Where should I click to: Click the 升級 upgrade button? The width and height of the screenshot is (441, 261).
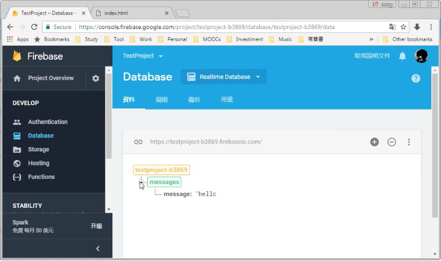click(96, 226)
